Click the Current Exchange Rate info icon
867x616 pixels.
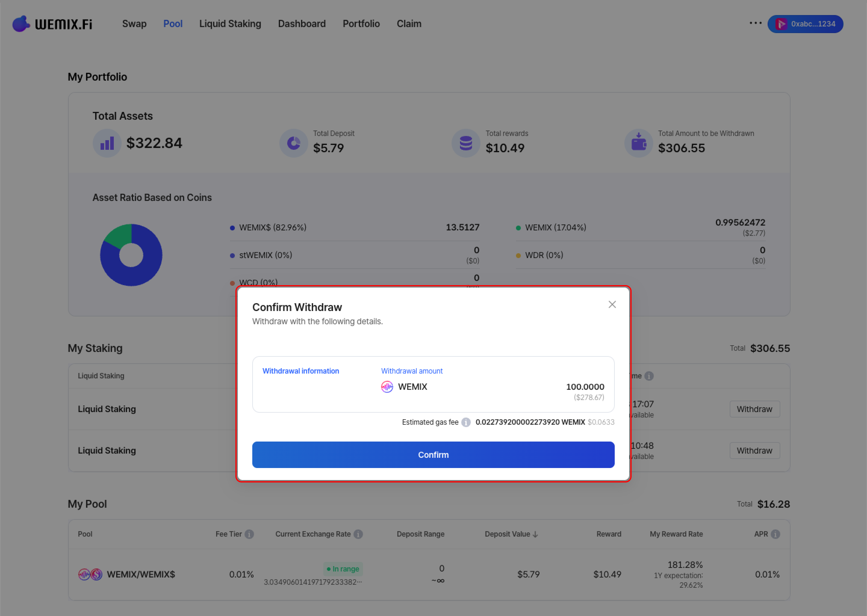(358, 534)
